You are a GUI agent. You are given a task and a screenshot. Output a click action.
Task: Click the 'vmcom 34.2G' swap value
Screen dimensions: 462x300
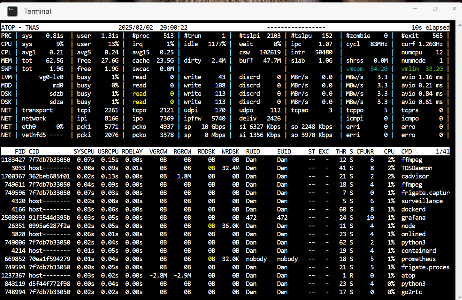367,69
